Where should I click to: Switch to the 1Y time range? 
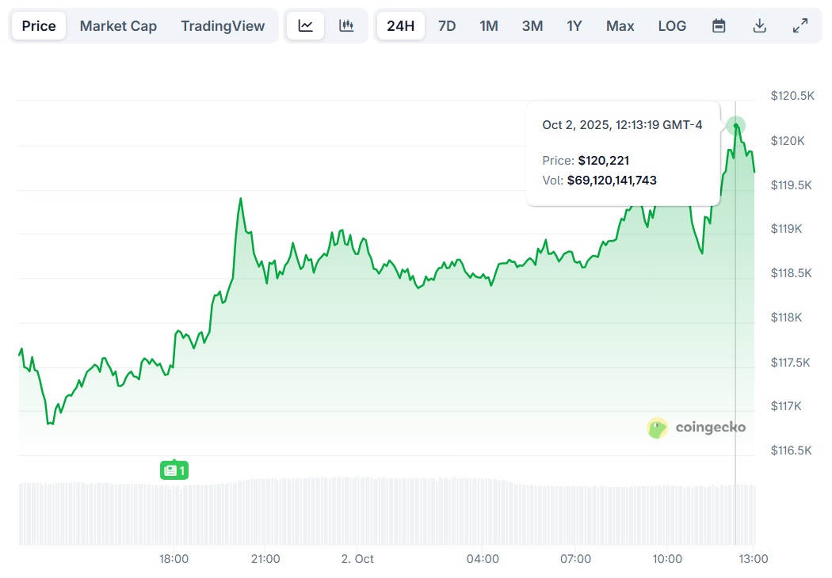[x=574, y=25]
